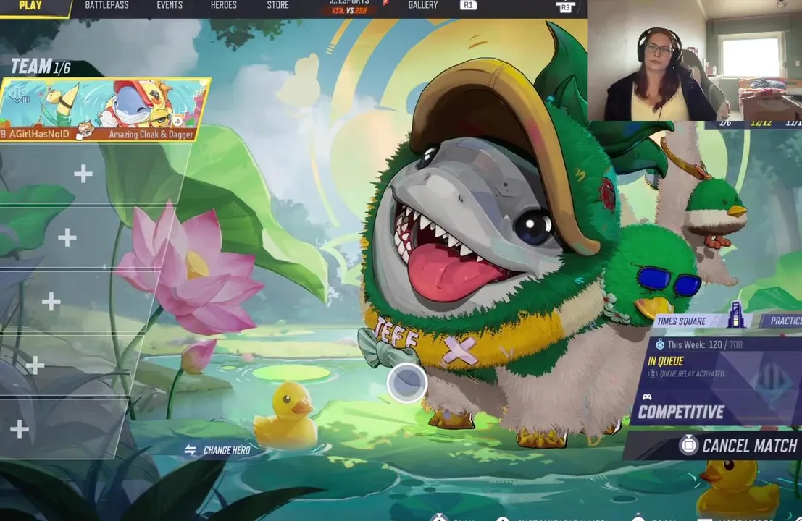
Task: Click the skyscraper icon beside Times Square
Action: 735,315
